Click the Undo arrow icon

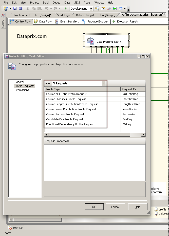click(x=47, y=9)
